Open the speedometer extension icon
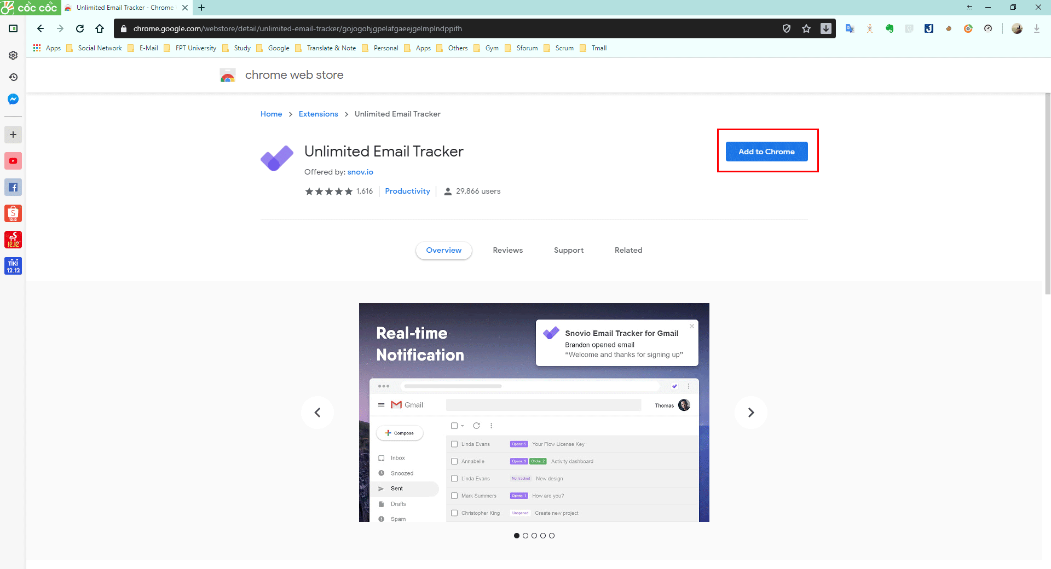This screenshot has width=1051, height=569. point(988,28)
